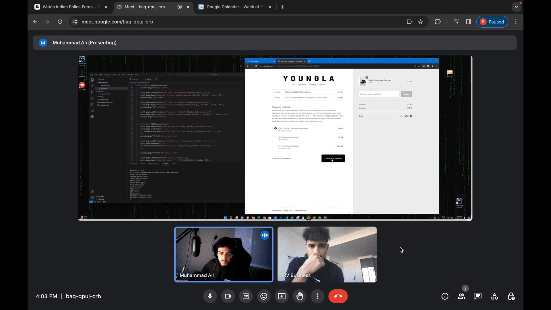Open Riot Client desktop icon in shared screen

[x=82, y=86]
